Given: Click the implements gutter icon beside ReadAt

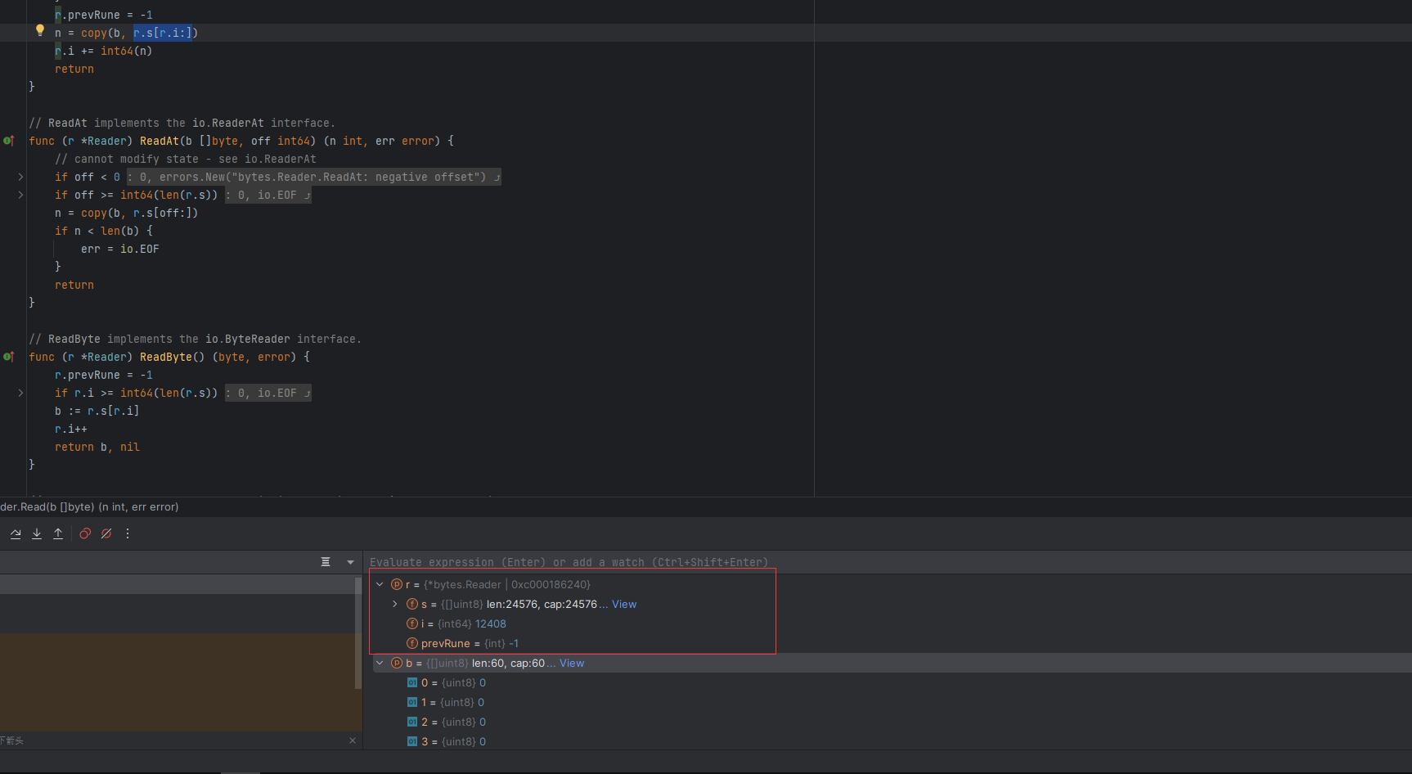Looking at the screenshot, I should click(x=9, y=141).
